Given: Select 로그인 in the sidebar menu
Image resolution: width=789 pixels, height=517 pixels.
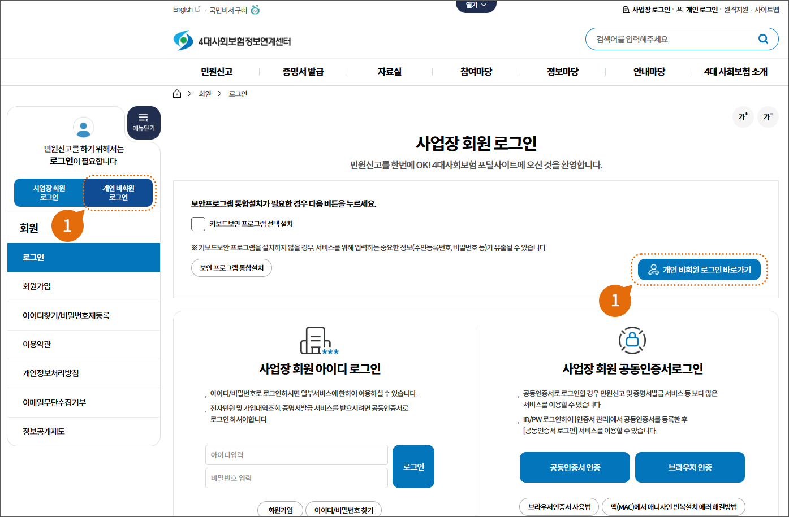Looking at the screenshot, I should (84, 257).
